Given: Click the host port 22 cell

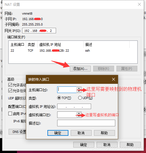Looking at the screenshot, I should tap(12, 51).
